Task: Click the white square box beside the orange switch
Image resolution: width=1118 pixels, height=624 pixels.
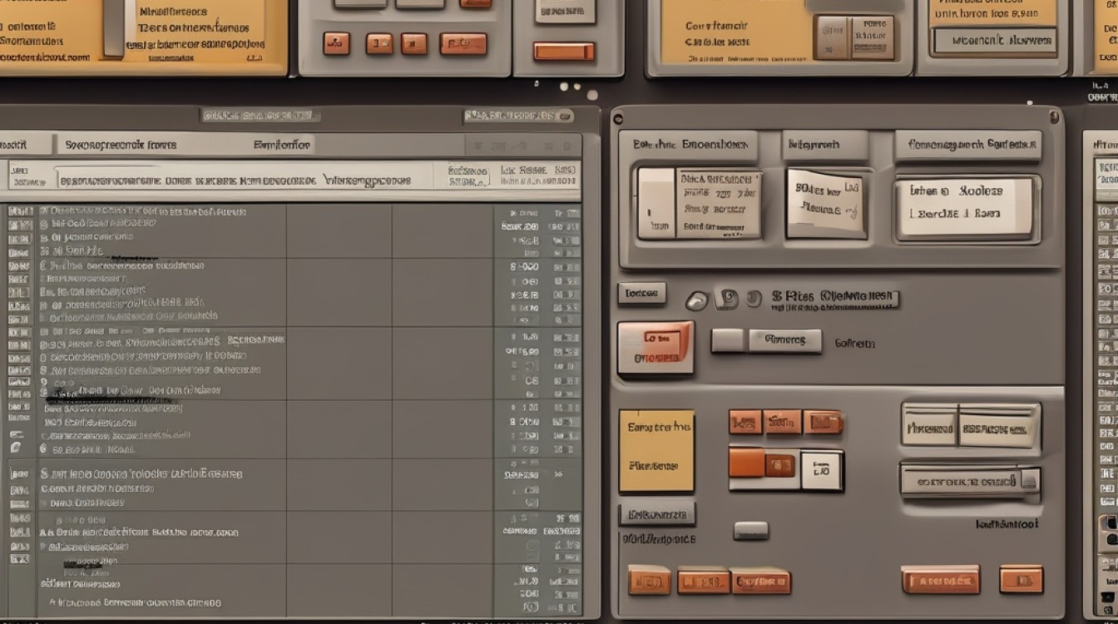Action: click(x=821, y=470)
